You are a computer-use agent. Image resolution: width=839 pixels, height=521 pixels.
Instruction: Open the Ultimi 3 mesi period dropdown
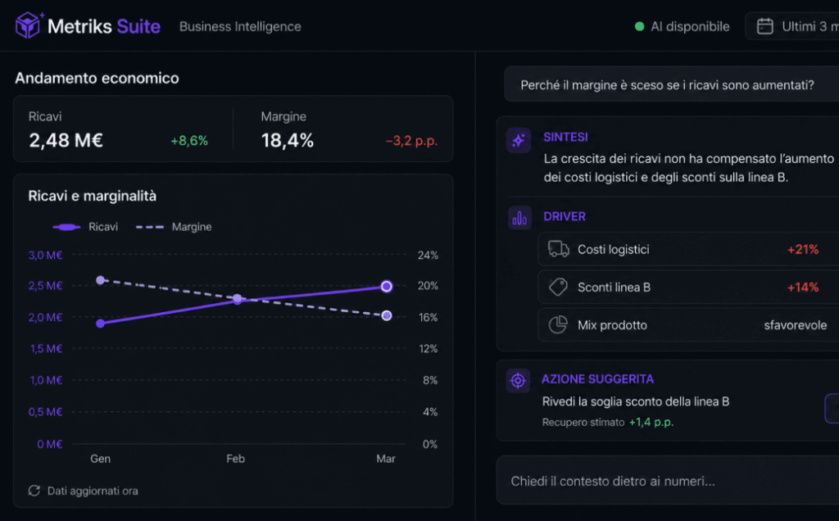point(792,26)
